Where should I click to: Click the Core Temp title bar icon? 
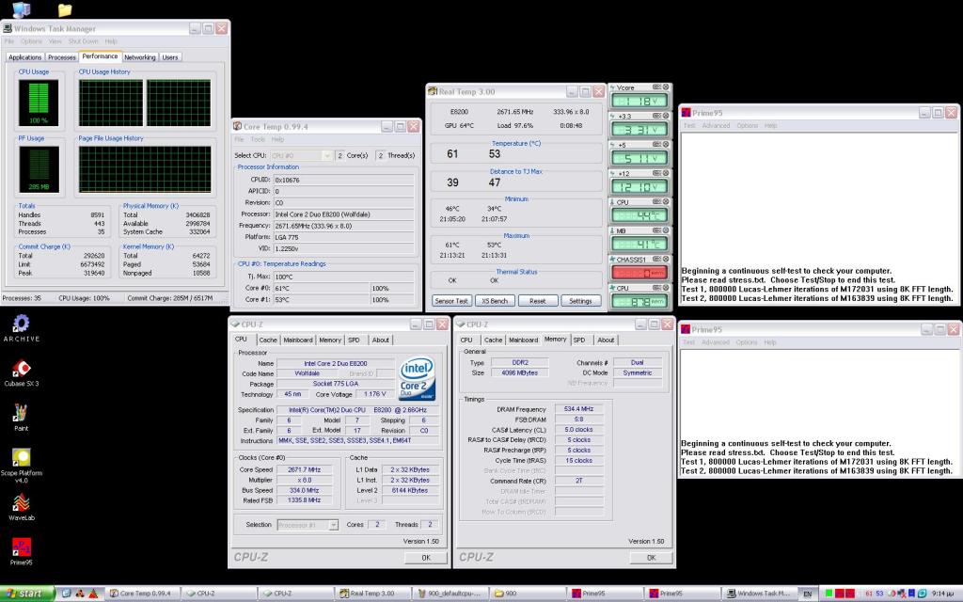click(238, 127)
